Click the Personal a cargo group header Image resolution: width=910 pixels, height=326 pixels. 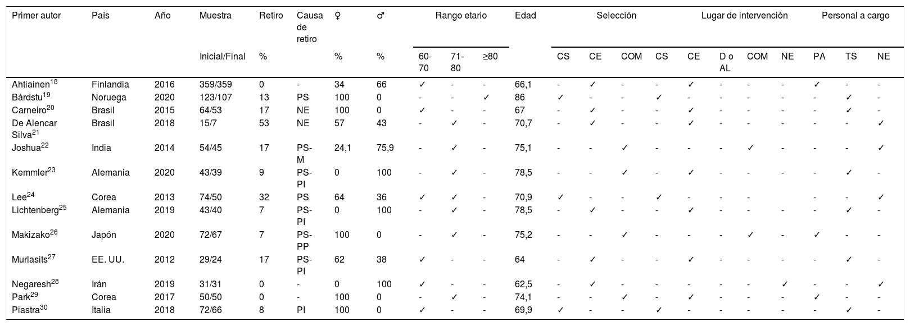pyautogui.click(x=855, y=16)
